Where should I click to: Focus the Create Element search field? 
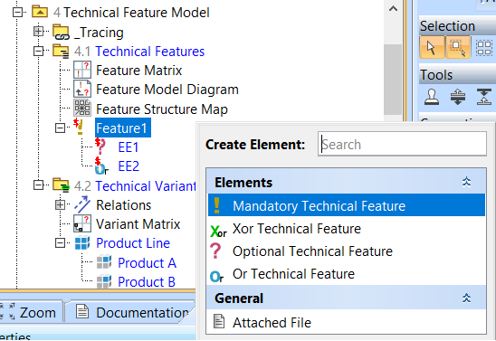pyautogui.click(x=402, y=144)
